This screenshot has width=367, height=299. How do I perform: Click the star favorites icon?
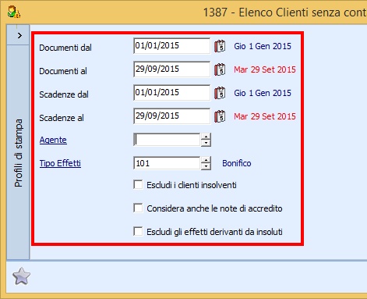click(x=21, y=276)
